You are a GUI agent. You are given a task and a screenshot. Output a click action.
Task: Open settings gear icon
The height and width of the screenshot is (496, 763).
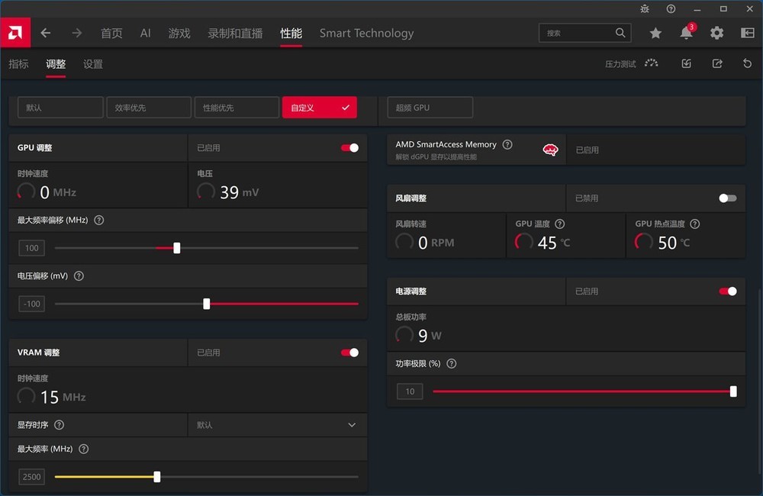point(716,33)
